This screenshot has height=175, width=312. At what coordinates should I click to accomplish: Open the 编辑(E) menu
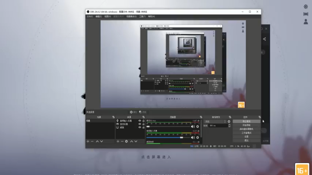(99, 16)
